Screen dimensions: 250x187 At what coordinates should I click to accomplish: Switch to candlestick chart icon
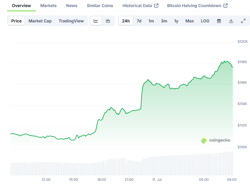tap(108, 21)
